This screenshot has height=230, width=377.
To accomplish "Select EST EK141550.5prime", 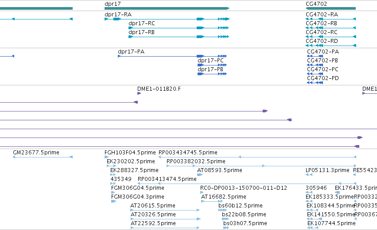I will coord(331,215).
